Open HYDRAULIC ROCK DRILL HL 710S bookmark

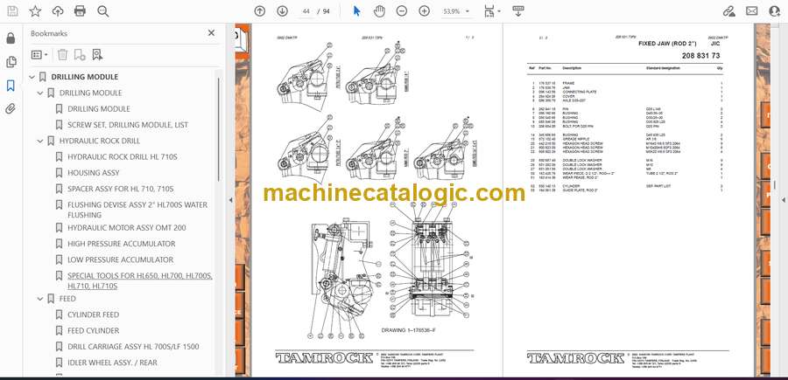pos(122,157)
